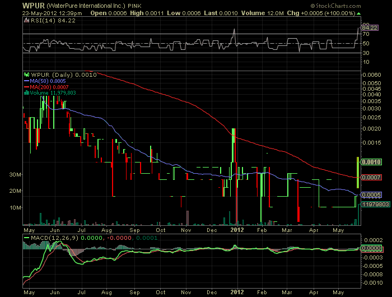
Task: Click the 10M volume axis label
Action: tap(15, 208)
